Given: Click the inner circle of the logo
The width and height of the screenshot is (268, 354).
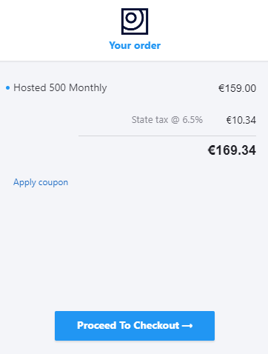Looking at the screenshot, I should (131, 18).
